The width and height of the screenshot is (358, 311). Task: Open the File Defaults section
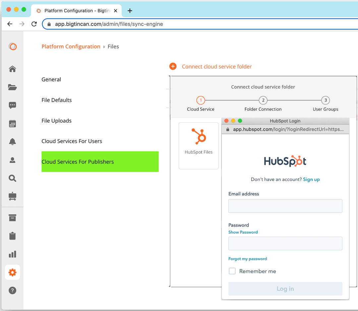(x=56, y=100)
